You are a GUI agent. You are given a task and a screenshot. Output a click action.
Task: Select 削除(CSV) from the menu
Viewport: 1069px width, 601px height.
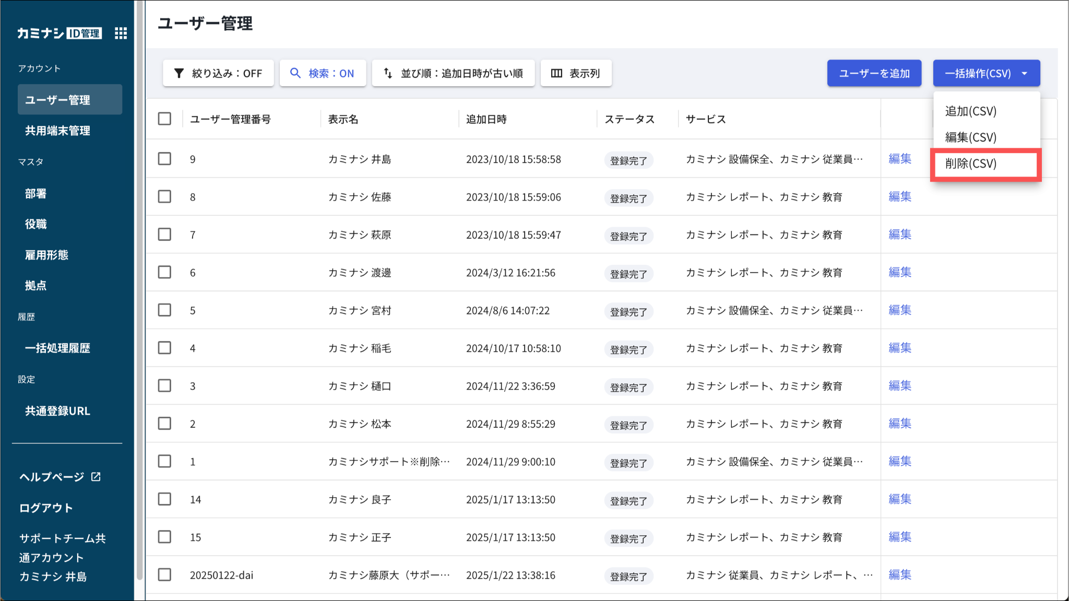click(971, 164)
